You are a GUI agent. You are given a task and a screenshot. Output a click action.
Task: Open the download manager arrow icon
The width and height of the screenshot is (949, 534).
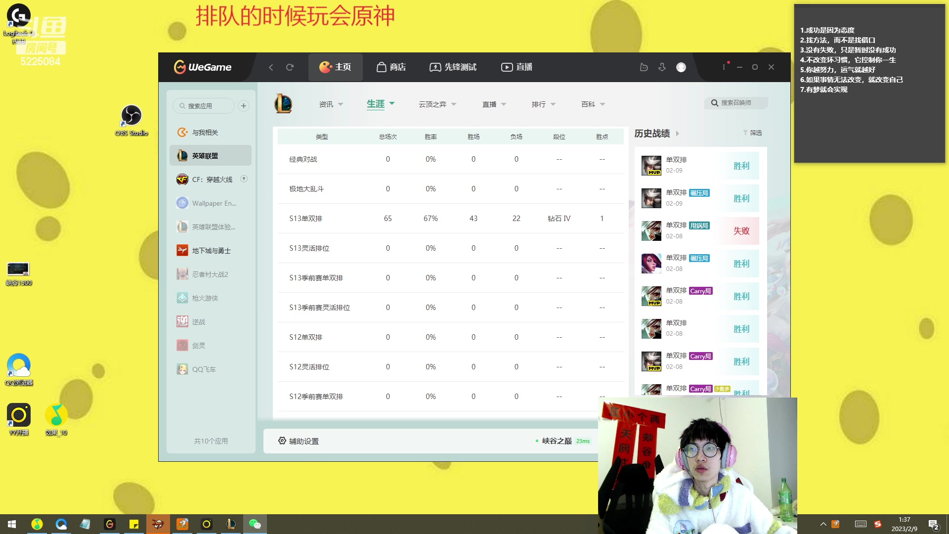coord(662,67)
